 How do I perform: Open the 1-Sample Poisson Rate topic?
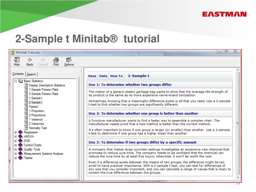[43, 89]
